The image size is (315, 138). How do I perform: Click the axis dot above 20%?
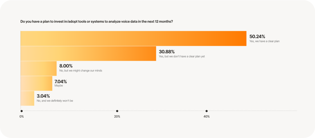pyautogui.click(x=117, y=111)
